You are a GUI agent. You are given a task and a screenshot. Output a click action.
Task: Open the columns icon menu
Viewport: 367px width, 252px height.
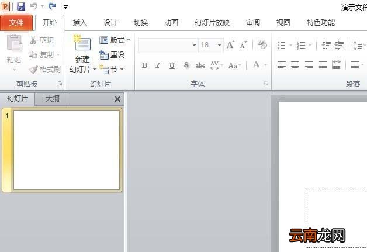pyautogui.click(x=357, y=65)
